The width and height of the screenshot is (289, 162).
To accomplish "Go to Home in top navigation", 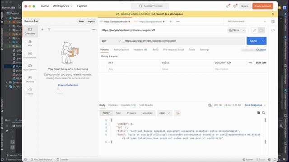I will pyautogui.click(x=45, y=6).
